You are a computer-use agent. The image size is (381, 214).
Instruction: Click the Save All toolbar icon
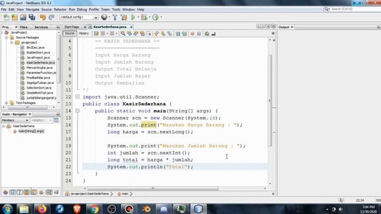(x=32, y=17)
